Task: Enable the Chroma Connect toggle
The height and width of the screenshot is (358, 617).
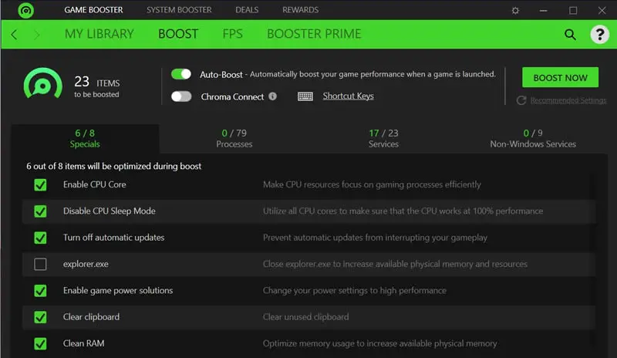Action: pyautogui.click(x=181, y=96)
